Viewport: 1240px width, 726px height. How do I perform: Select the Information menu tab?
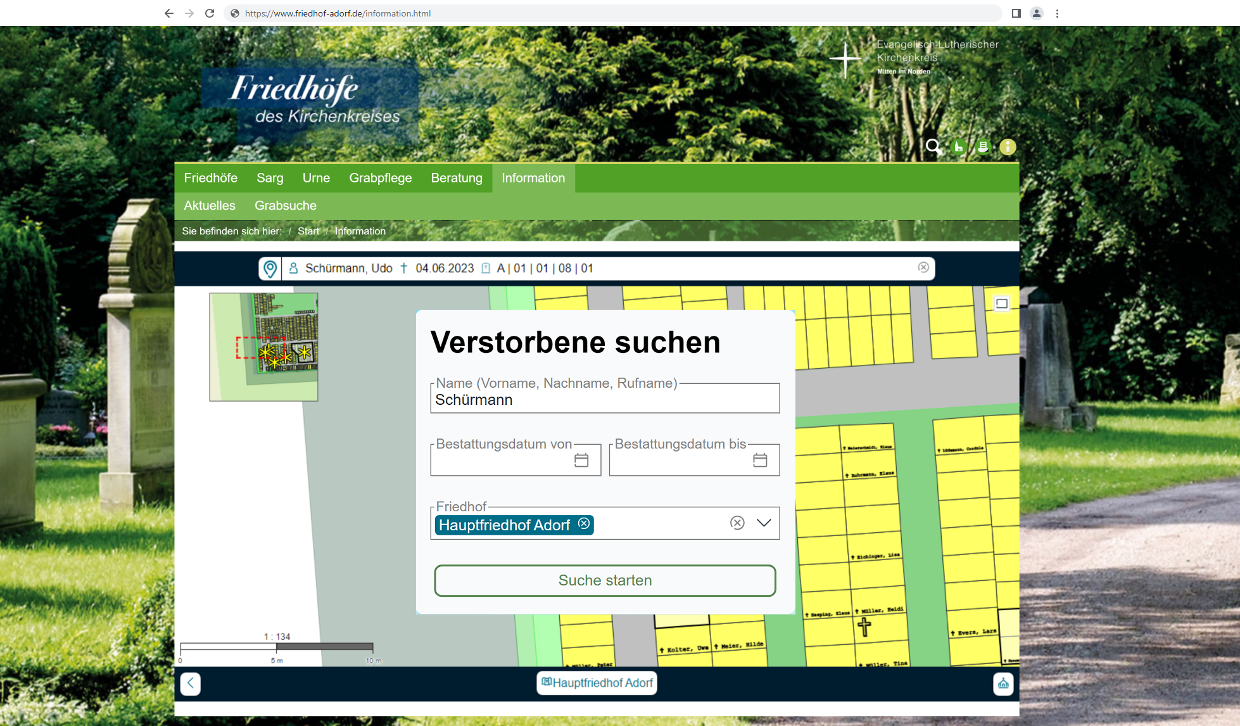(x=533, y=178)
